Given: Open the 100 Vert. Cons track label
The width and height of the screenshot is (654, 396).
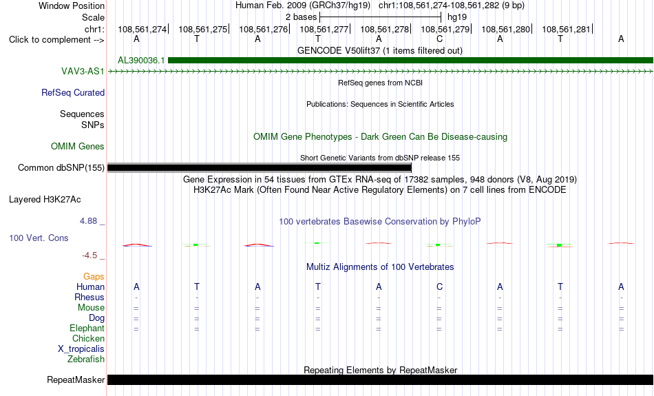Looking at the screenshot, I should (39, 238).
